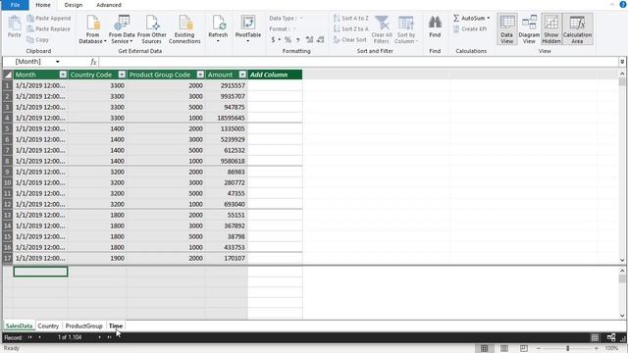Select Amount cell 18595645
This screenshot has height=353, width=628.
[x=227, y=118]
